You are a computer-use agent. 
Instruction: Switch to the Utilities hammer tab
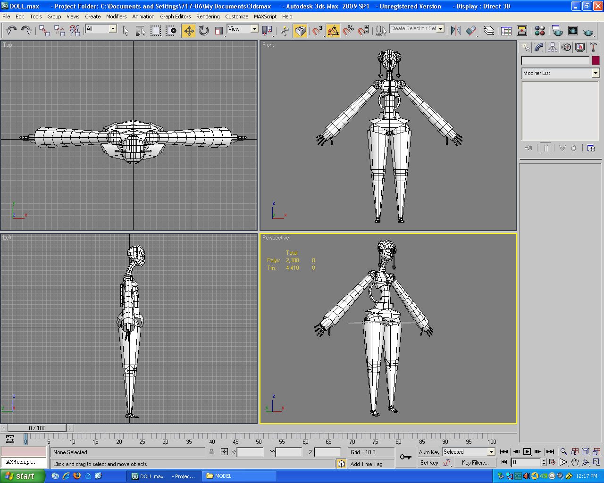coord(594,47)
